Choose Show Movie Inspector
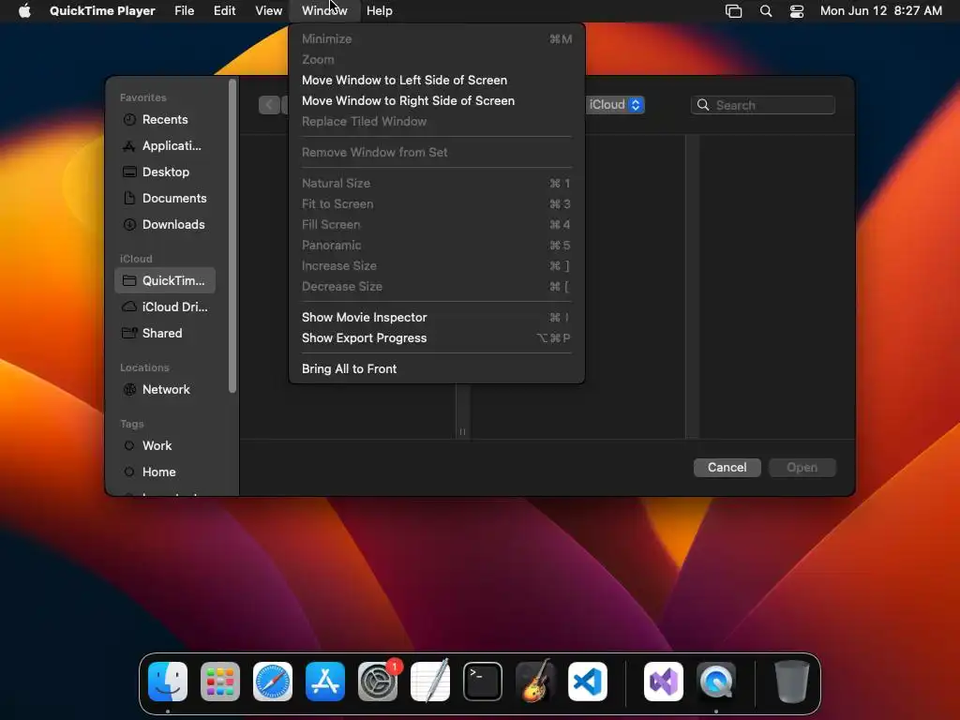Screen dimensions: 960x720 coord(437,317)
